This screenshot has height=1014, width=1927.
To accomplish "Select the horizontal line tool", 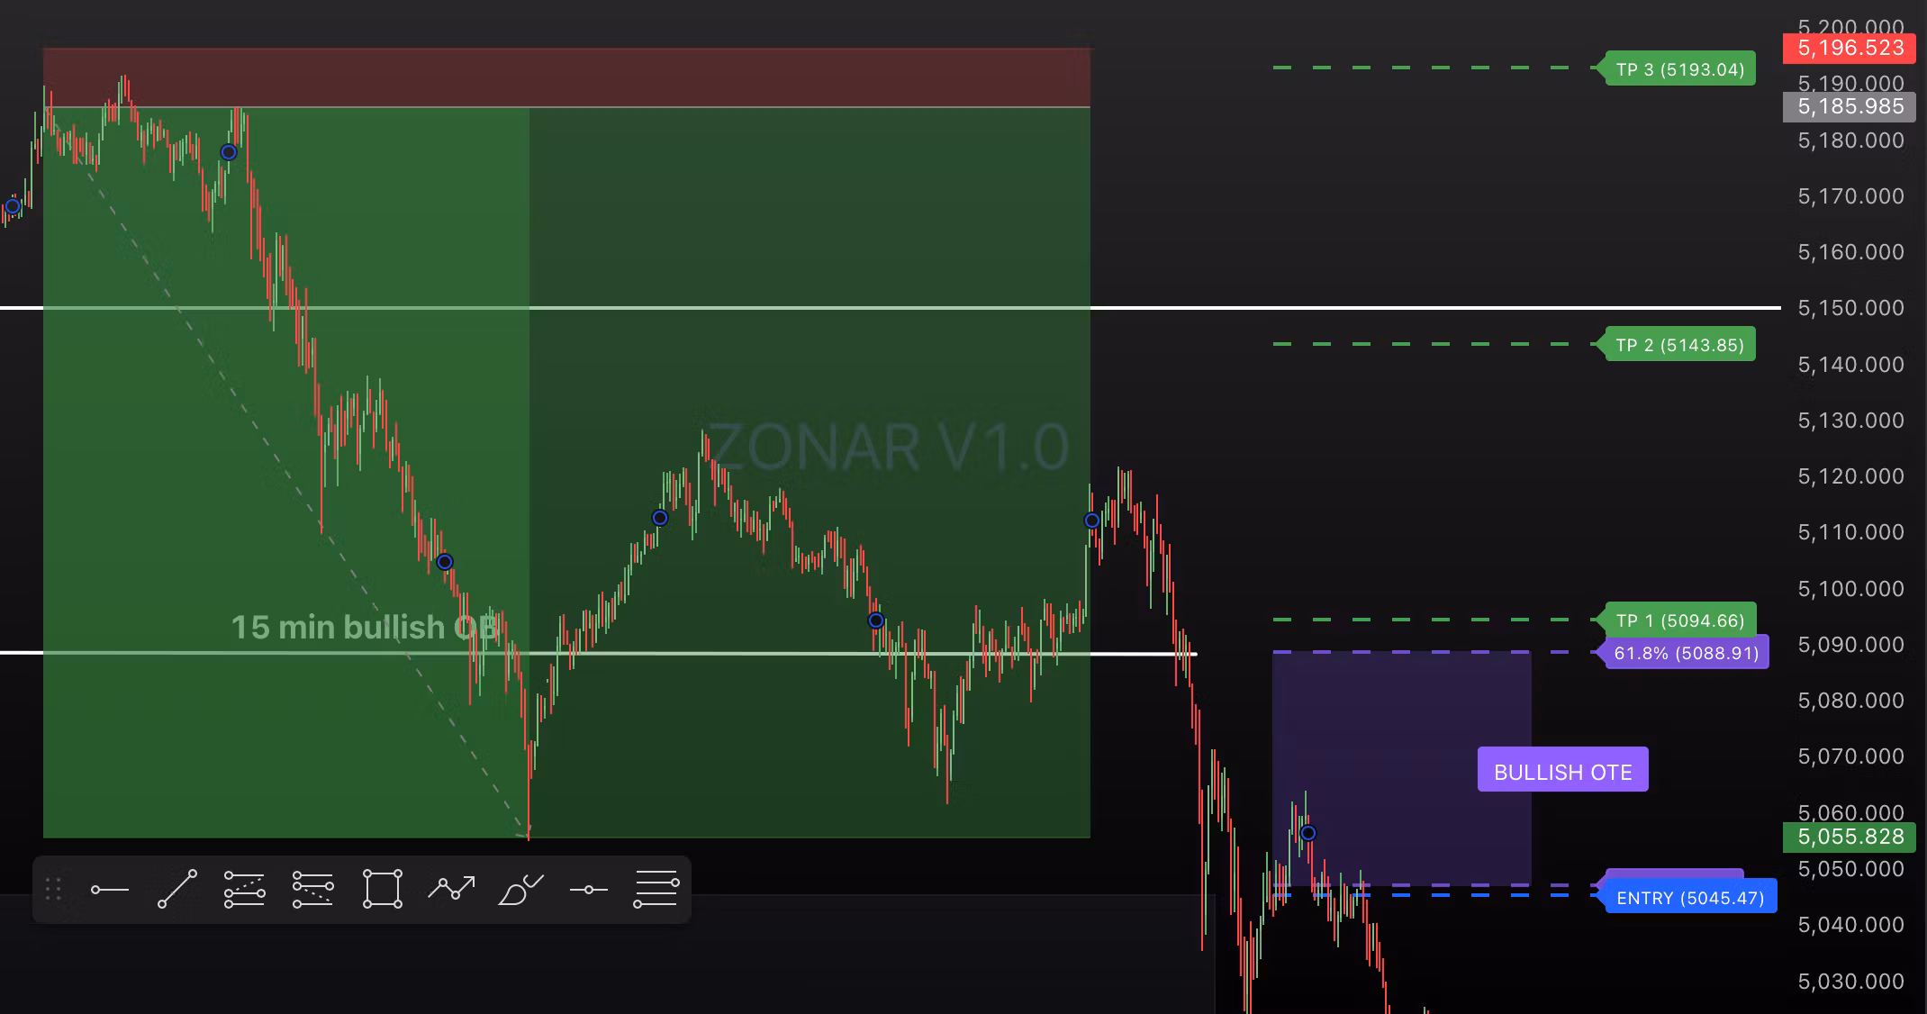I will (589, 890).
